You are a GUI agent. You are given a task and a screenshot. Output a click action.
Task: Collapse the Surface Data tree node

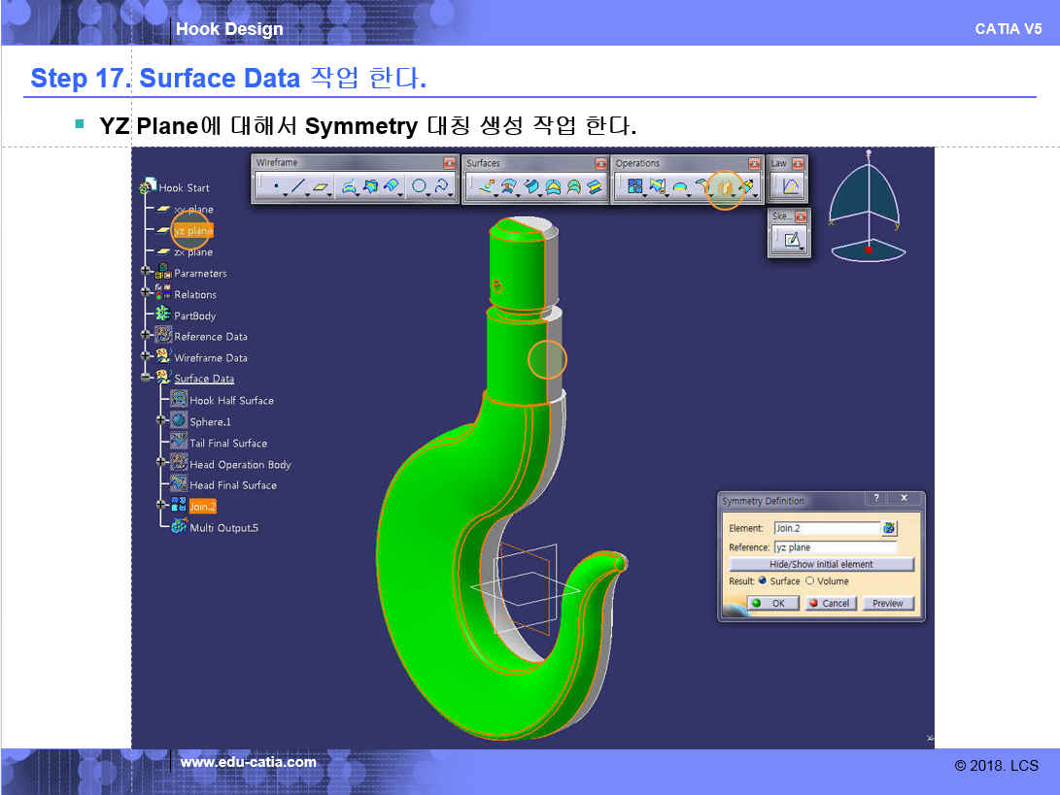(147, 379)
